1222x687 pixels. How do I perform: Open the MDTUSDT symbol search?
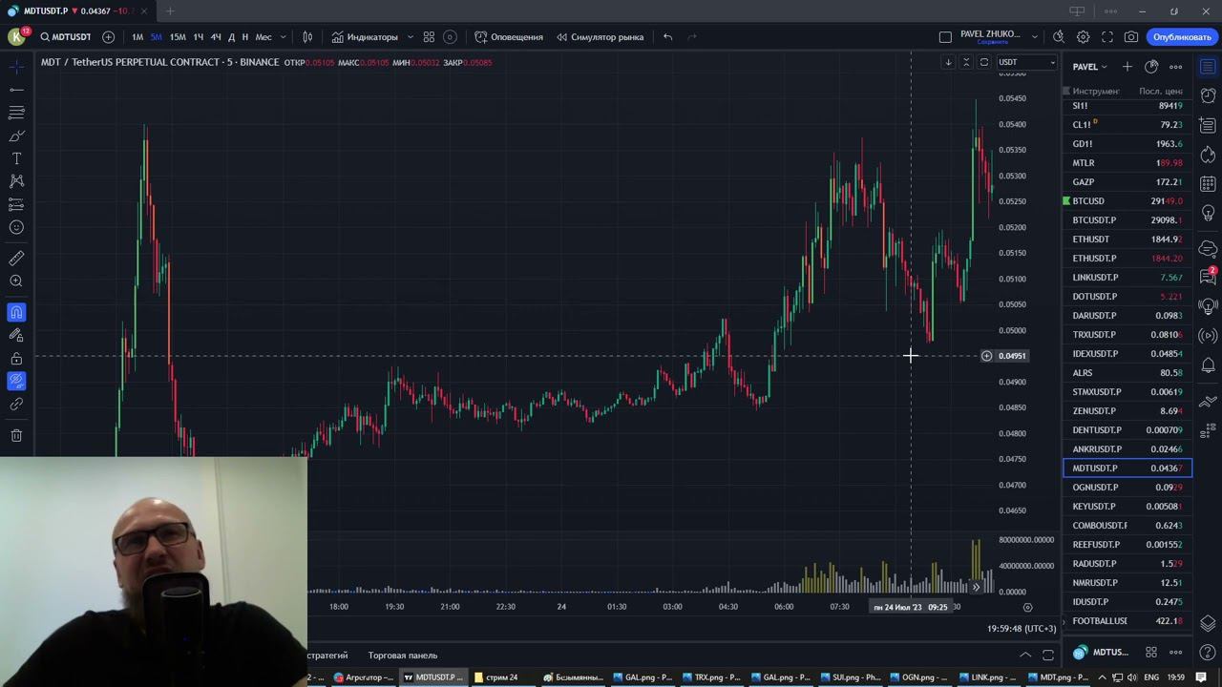click(x=66, y=37)
